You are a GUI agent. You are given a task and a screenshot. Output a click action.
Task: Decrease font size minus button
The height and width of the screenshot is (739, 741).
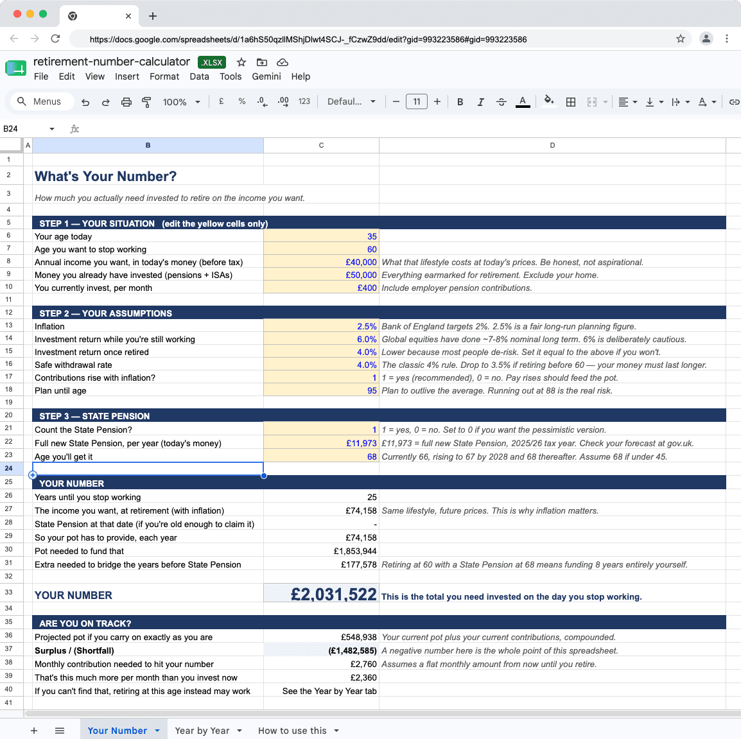click(396, 101)
